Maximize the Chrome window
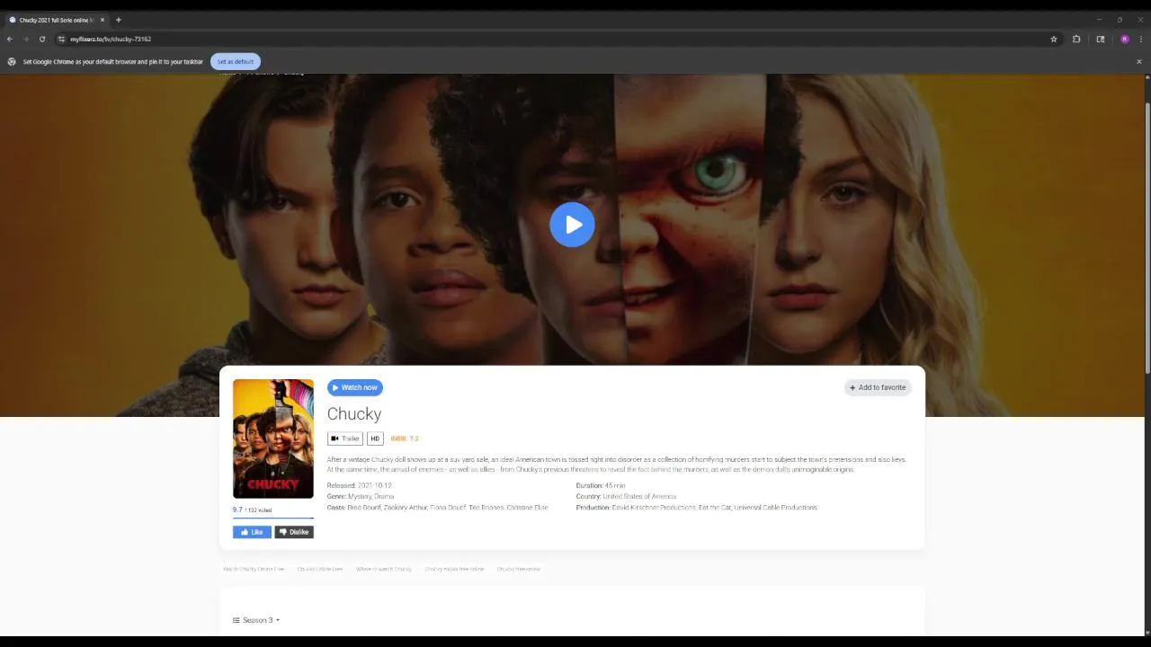The width and height of the screenshot is (1151, 647). point(1120,20)
